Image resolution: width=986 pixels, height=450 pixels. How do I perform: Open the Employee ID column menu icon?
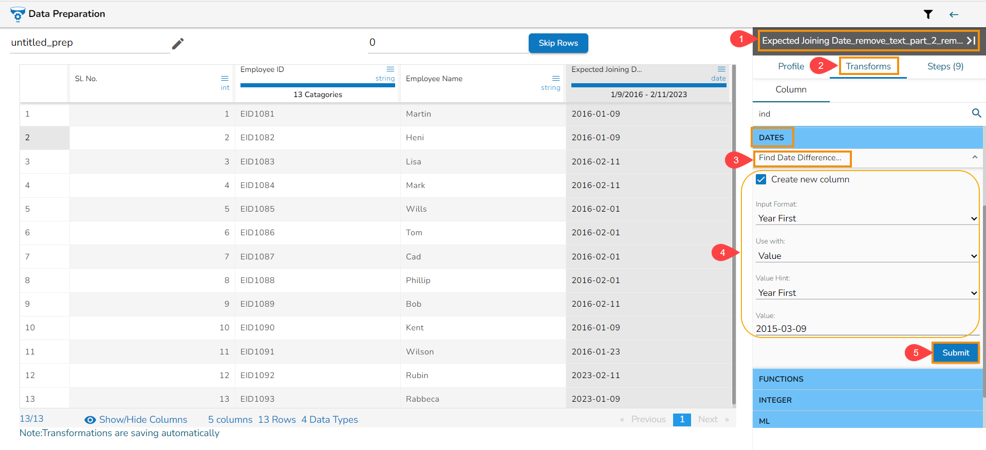click(x=390, y=69)
